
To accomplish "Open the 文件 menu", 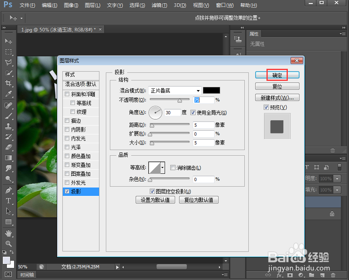I will point(27,5).
